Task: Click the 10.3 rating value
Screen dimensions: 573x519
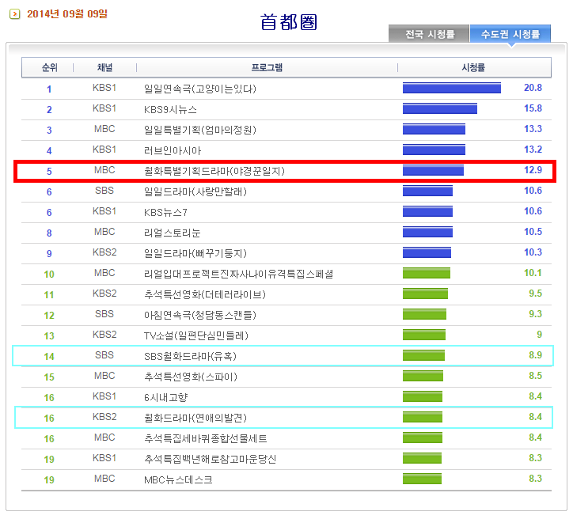Action: 533,252
